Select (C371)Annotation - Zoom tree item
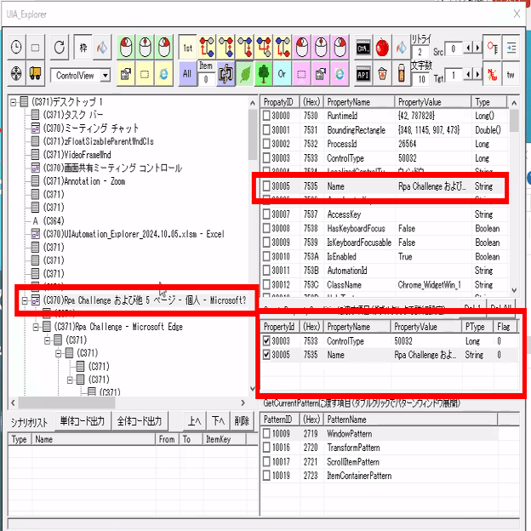The image size is (531, 531). point(84,181)
